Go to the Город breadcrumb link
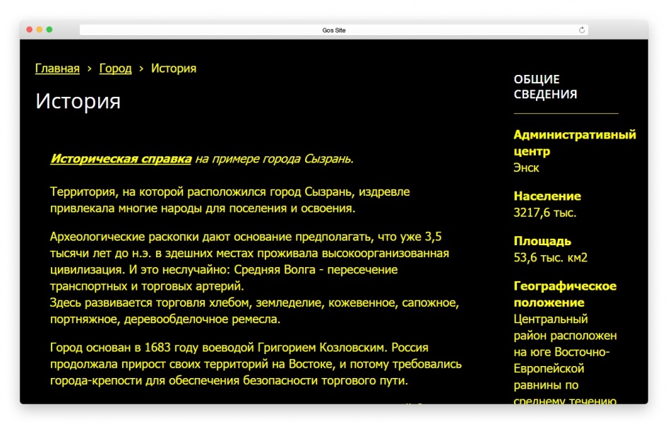This screenshot has width=668, height=424. click(115, 69)
